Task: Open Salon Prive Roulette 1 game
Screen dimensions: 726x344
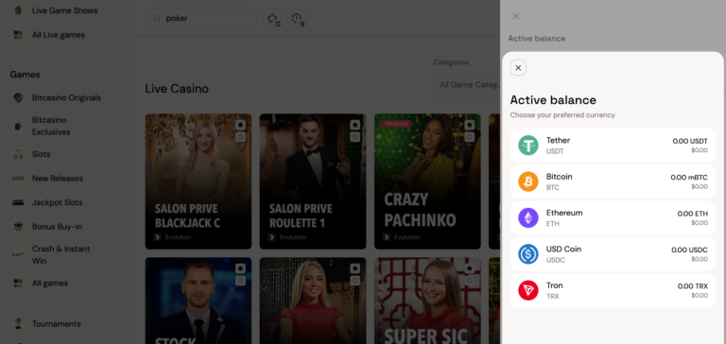Action: coord(313,181)
